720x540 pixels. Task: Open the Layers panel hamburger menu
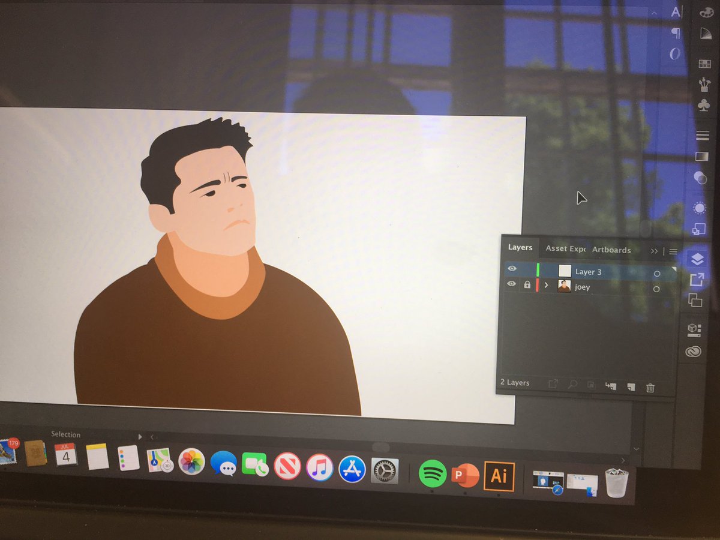673,251
